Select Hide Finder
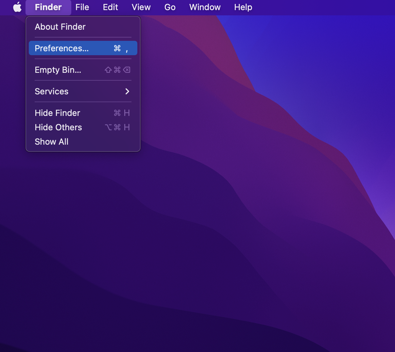Image resolution: width=395 pixels, height=352 pixels. tap(83, 113)
